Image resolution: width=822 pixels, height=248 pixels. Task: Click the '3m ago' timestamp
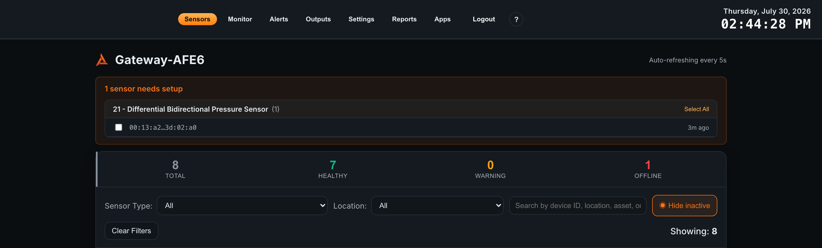tap(698, 128)
